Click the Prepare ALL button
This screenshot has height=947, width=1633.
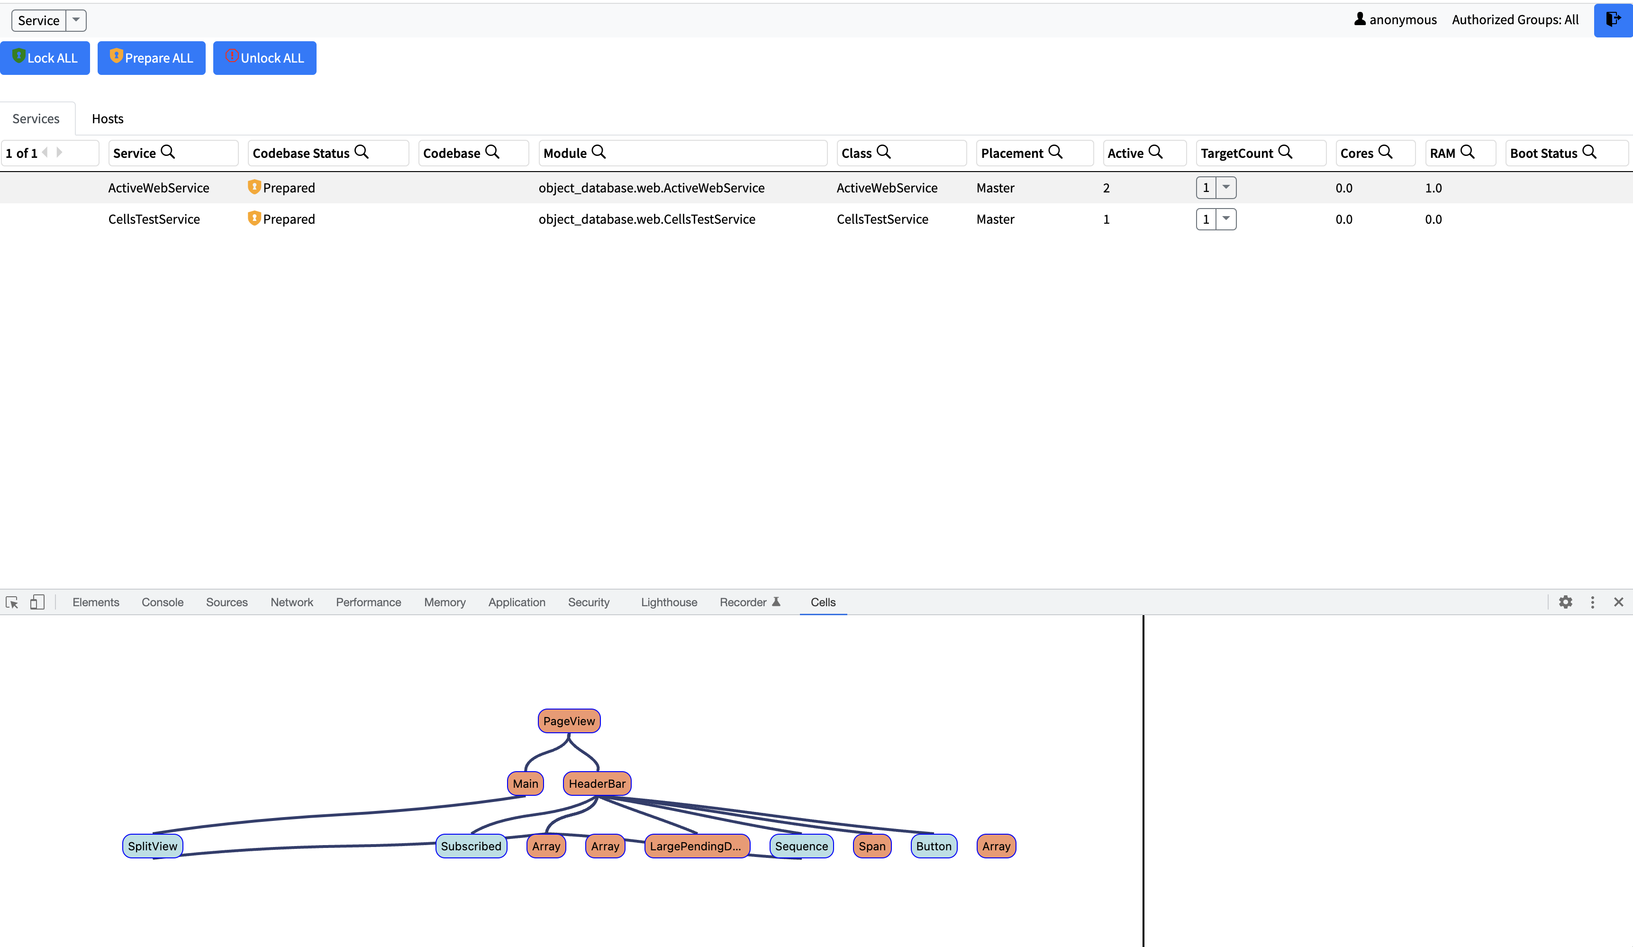pyautogui.click(x=151, y=58)
